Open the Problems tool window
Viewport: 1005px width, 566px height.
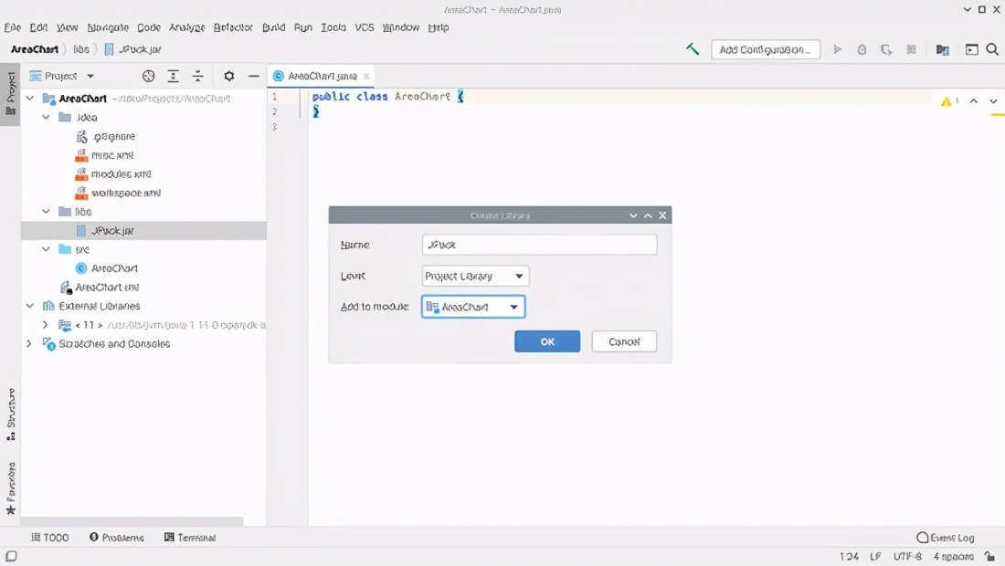(117, 537)
